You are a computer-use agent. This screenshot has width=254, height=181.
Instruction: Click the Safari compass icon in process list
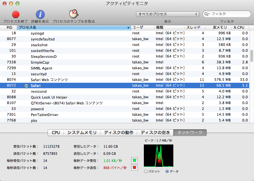click(x=26, y=86)
